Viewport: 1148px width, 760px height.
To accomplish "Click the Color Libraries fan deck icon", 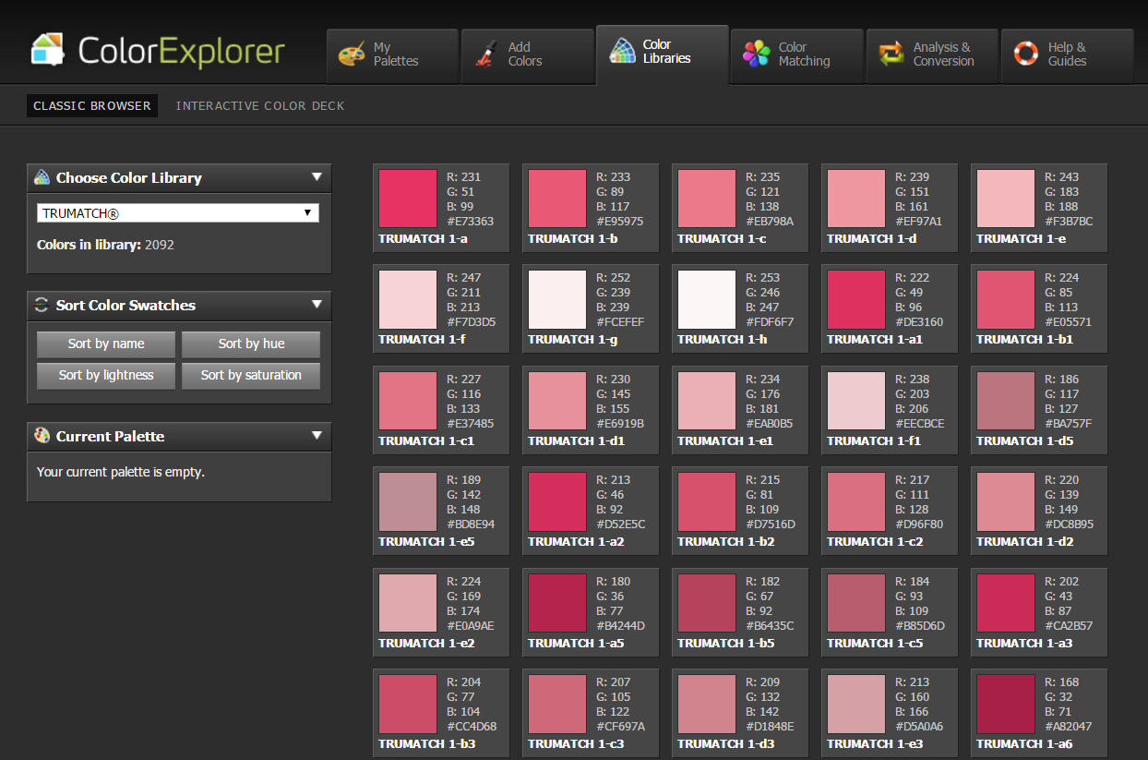I will coord(623,51).
